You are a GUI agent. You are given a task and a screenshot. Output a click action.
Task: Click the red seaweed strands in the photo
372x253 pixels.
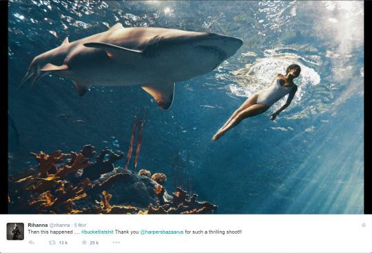point(135,143)
